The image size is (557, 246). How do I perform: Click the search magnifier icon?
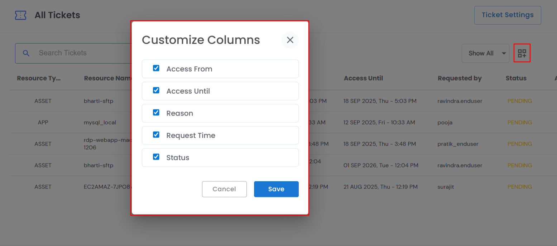pyautogui.click(x=26, y=53)
